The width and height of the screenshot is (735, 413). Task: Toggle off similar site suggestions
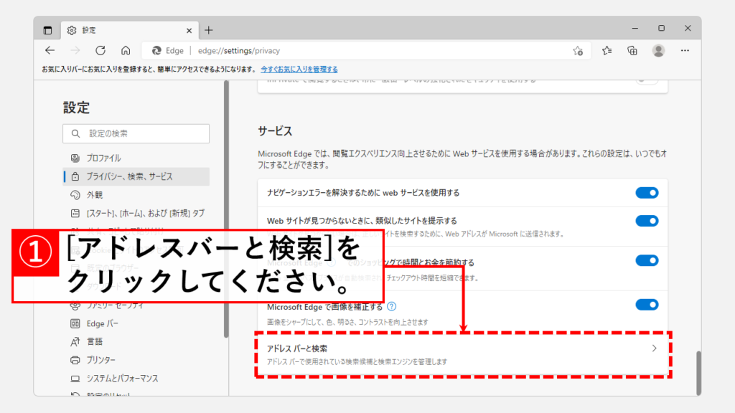click(647, 221)
